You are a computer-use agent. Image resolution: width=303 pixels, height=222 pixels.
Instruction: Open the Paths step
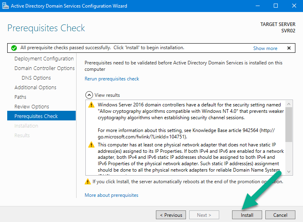(x=20, y=97)
